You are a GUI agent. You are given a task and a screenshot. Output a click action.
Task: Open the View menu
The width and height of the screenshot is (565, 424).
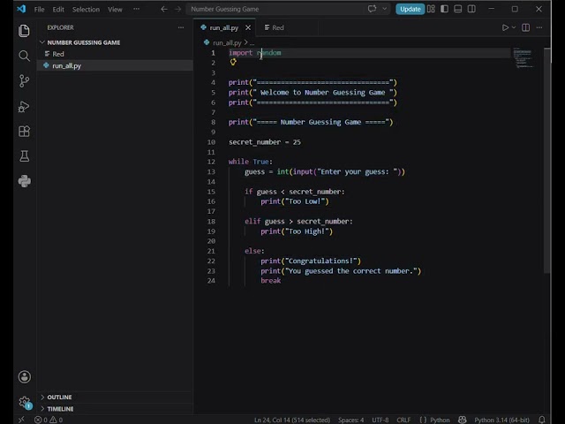[115, 10]
